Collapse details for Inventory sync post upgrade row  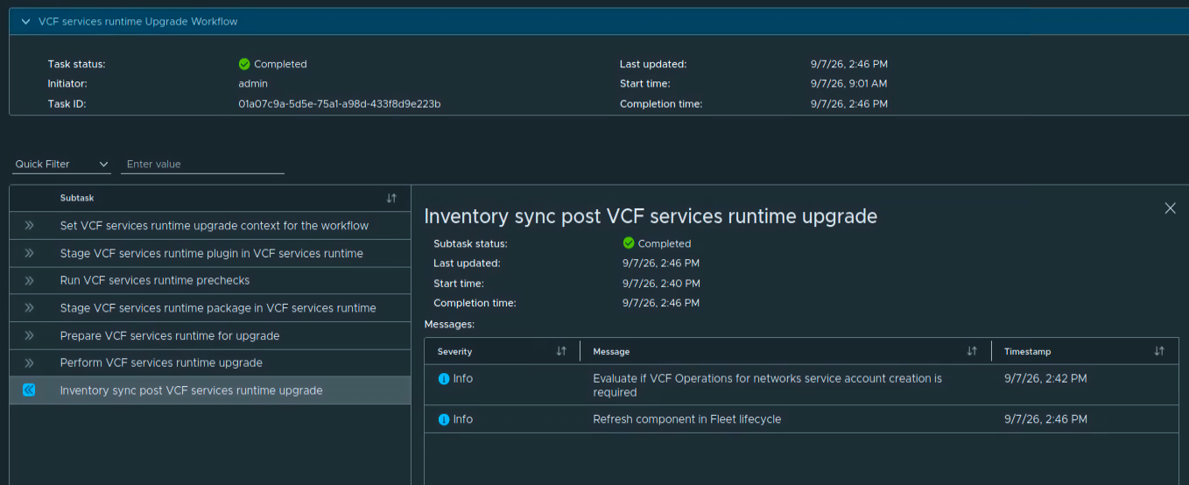pos(29,390)
